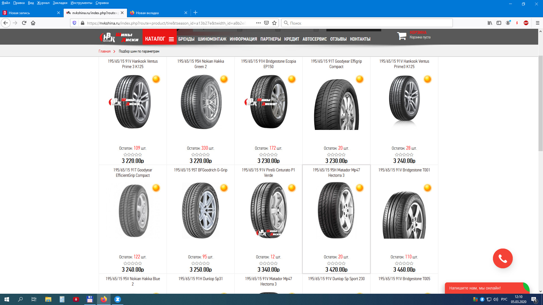Open the ШИНОМОНТАЖ page
The image size is (543, 305).
click(x=212, y=39)
